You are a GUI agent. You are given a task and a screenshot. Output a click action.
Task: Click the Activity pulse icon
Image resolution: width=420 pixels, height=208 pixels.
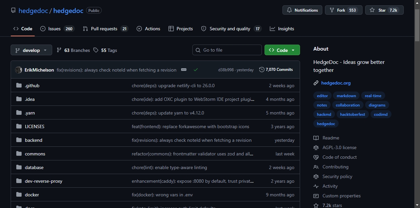tap(316, 186)
